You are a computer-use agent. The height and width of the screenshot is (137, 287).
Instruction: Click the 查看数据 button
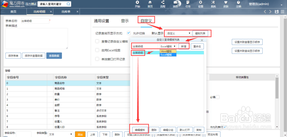(54, 56)
